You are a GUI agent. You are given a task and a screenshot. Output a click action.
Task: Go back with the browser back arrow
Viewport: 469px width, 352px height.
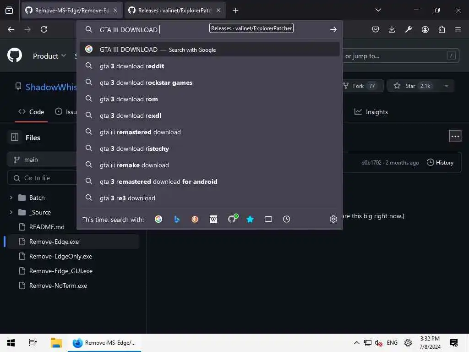pos(11,29)
